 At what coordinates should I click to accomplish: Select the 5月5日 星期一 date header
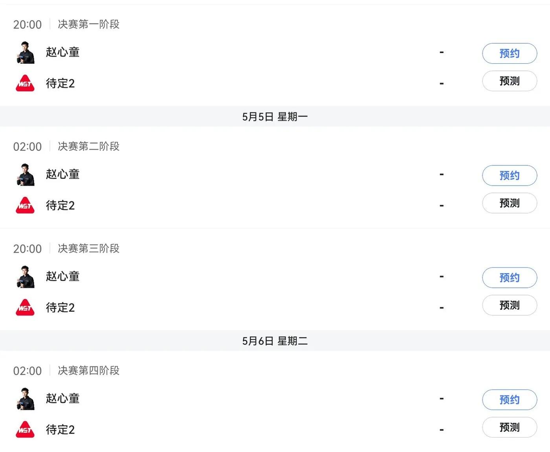pyautogui.click(x=275, y=116)
